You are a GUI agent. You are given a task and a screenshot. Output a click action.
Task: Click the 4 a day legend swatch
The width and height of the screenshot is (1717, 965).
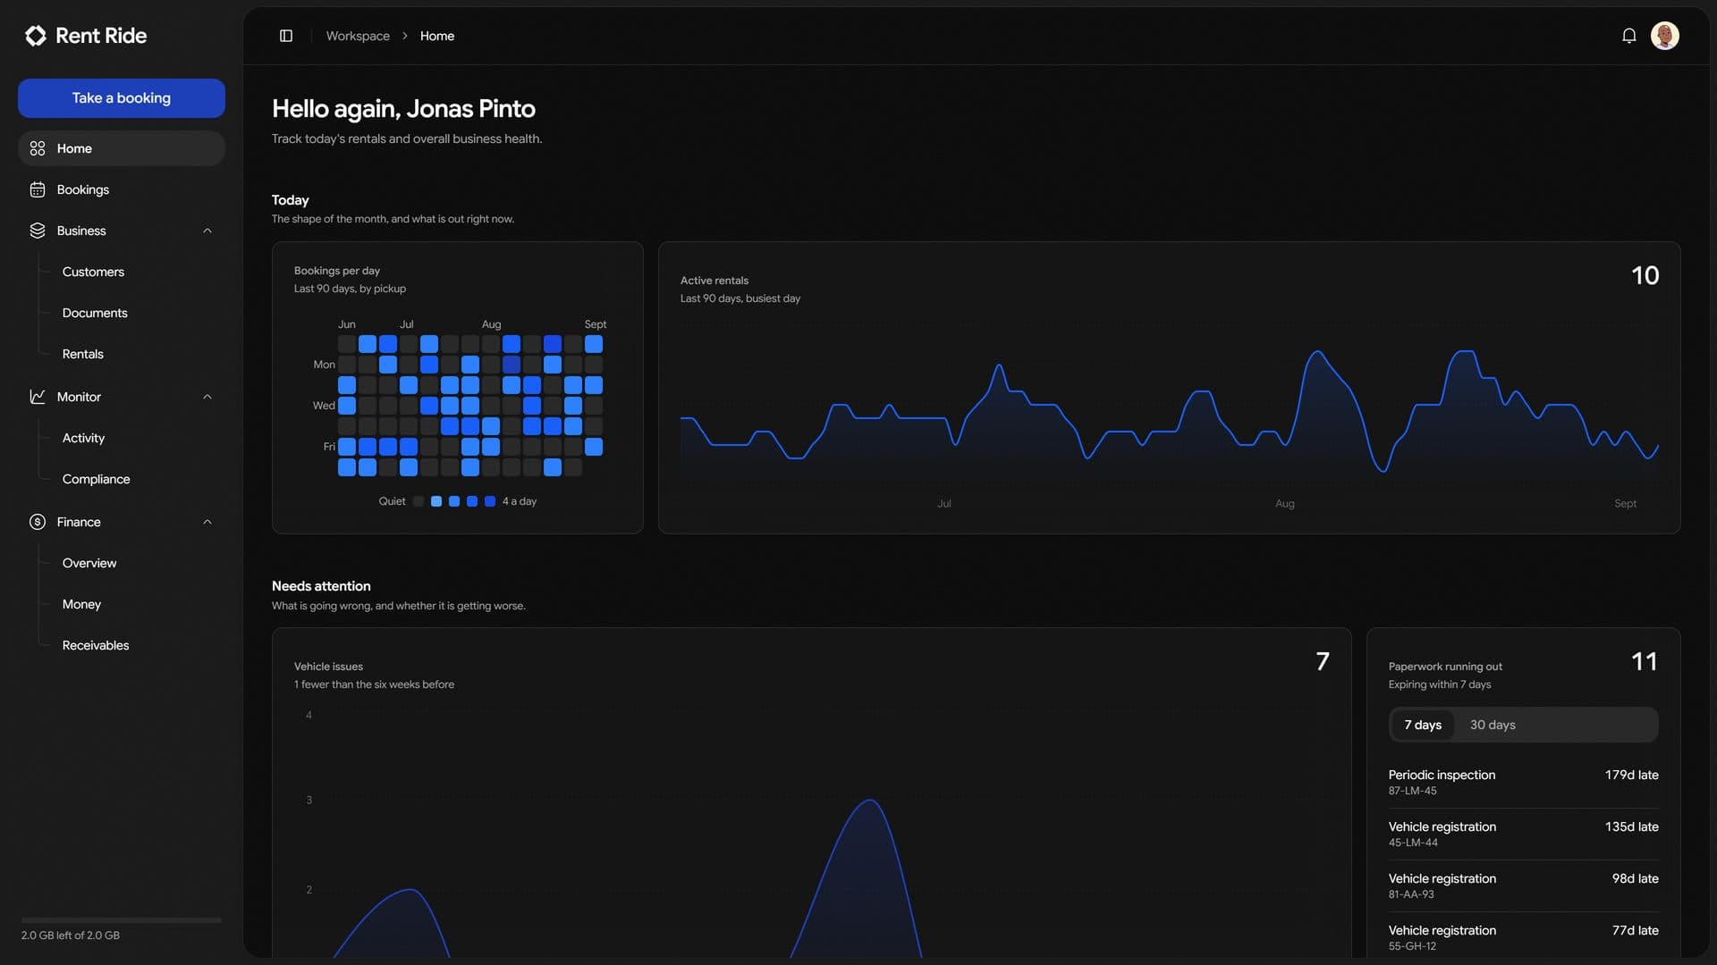(x=490, y=501)
